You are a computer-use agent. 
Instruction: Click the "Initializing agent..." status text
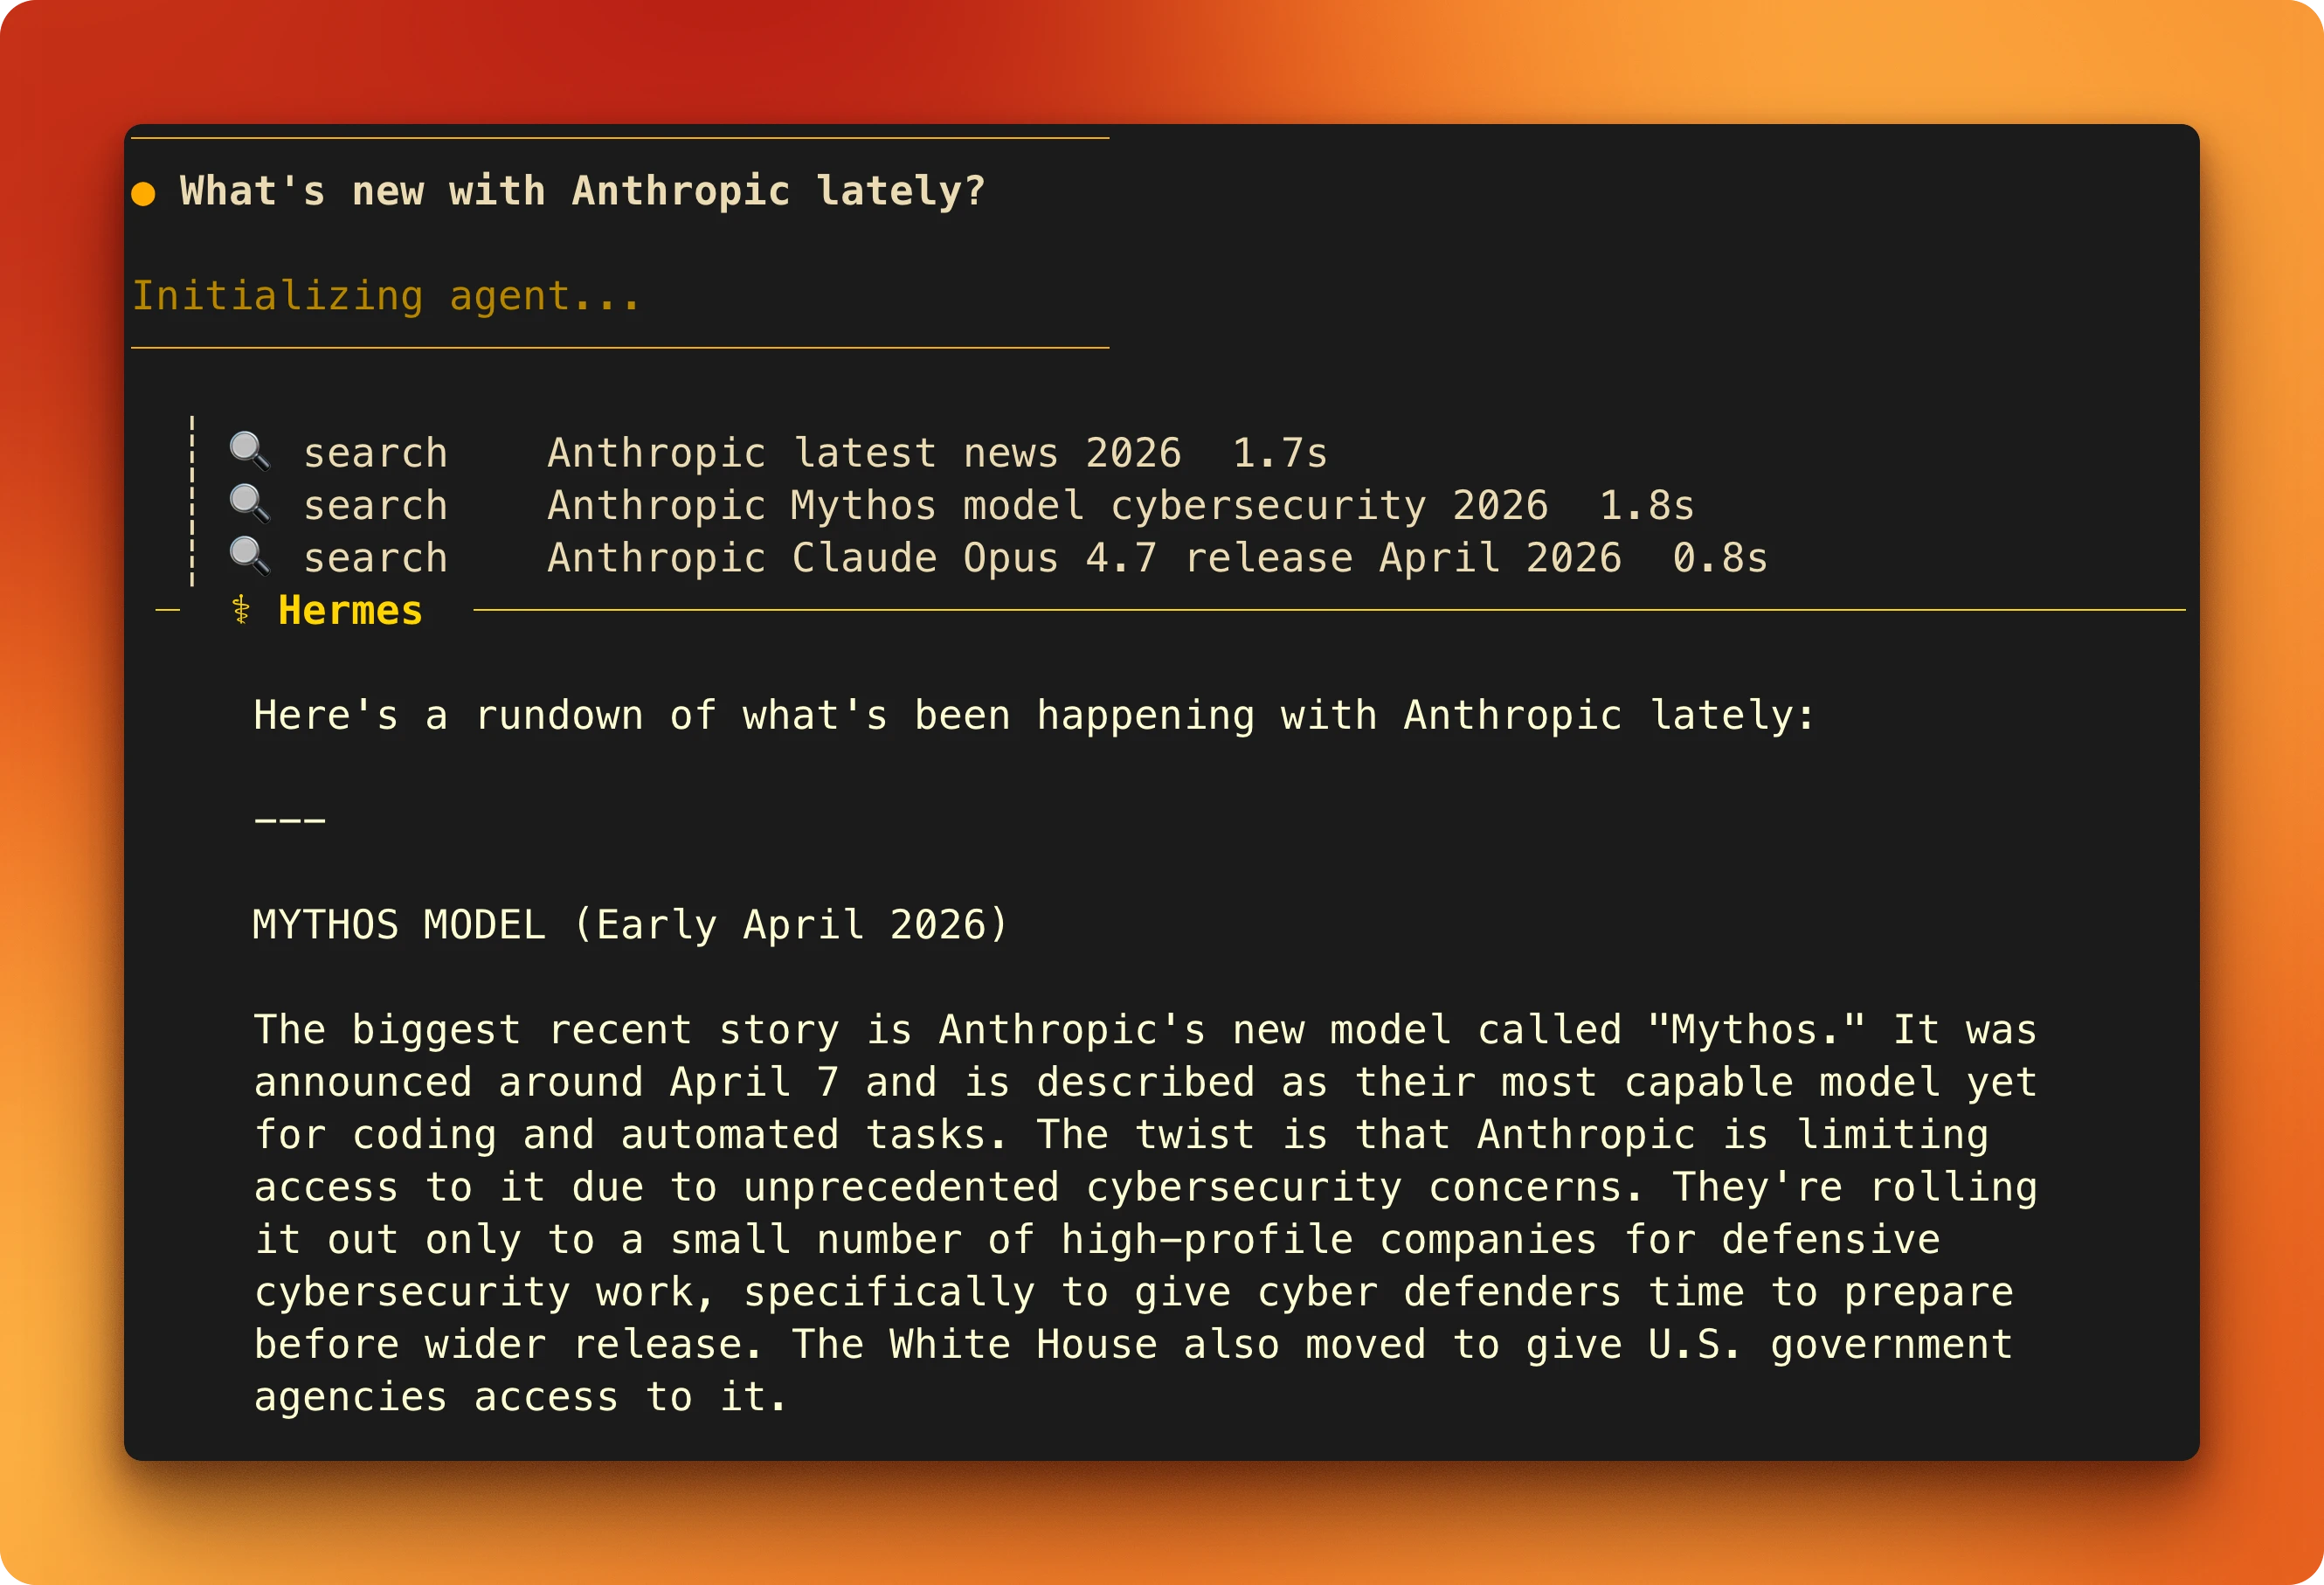386,296
